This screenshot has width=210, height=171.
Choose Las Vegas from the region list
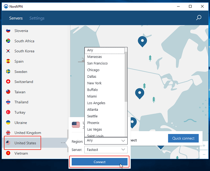tap(105, 130)
